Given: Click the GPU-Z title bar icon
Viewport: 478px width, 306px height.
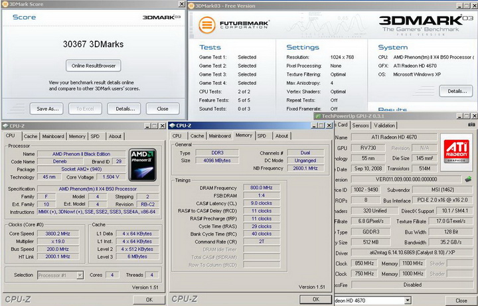Looking at the screenshot, I should click(318, 116).
